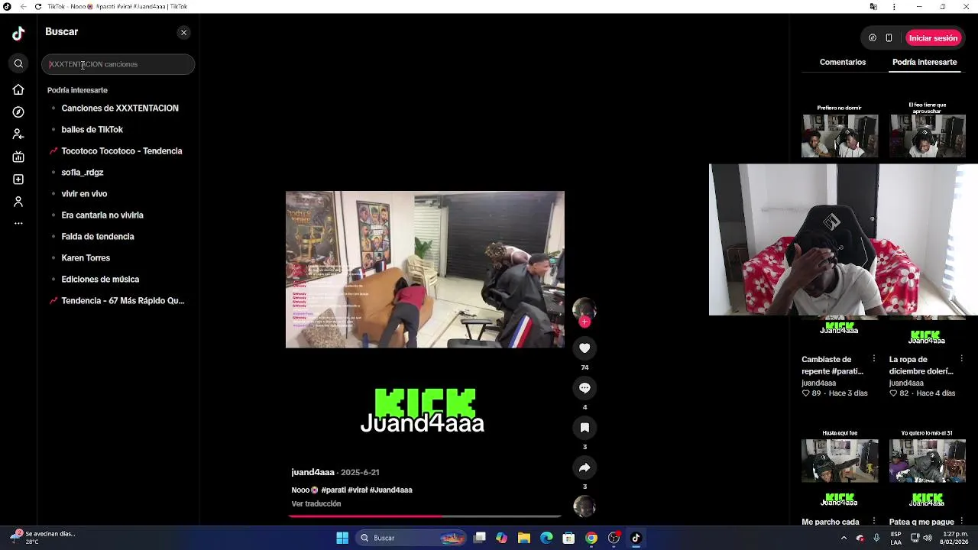This screenshot has height=550, width=978.
Task: Select trending Tendencia - 67 Más Rápido
Action: point(122,301)
